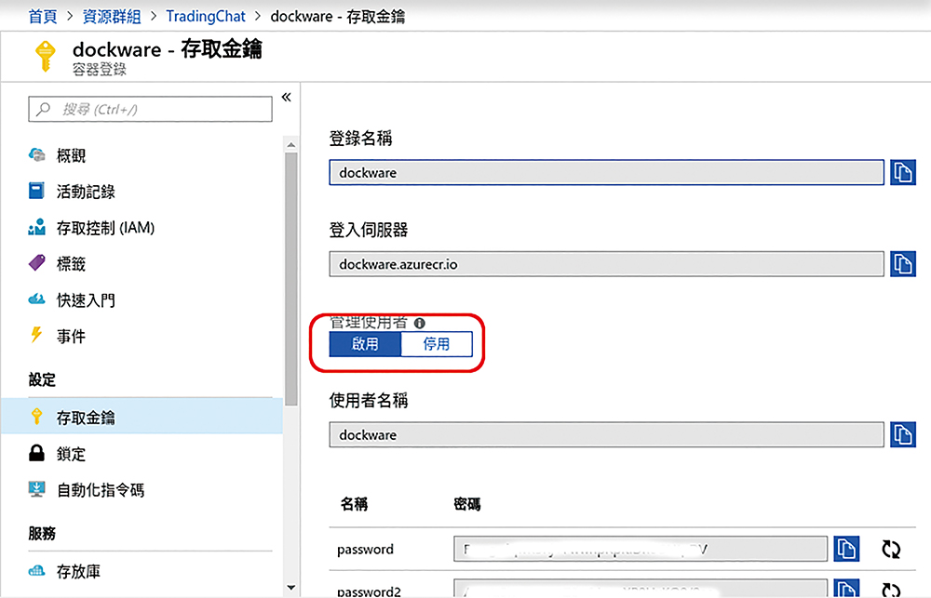Image resolution: width=931 pixels, height=598 pixels.
Task: Go to 資源群組 breadcrumb link
Action: pos(112,16)
